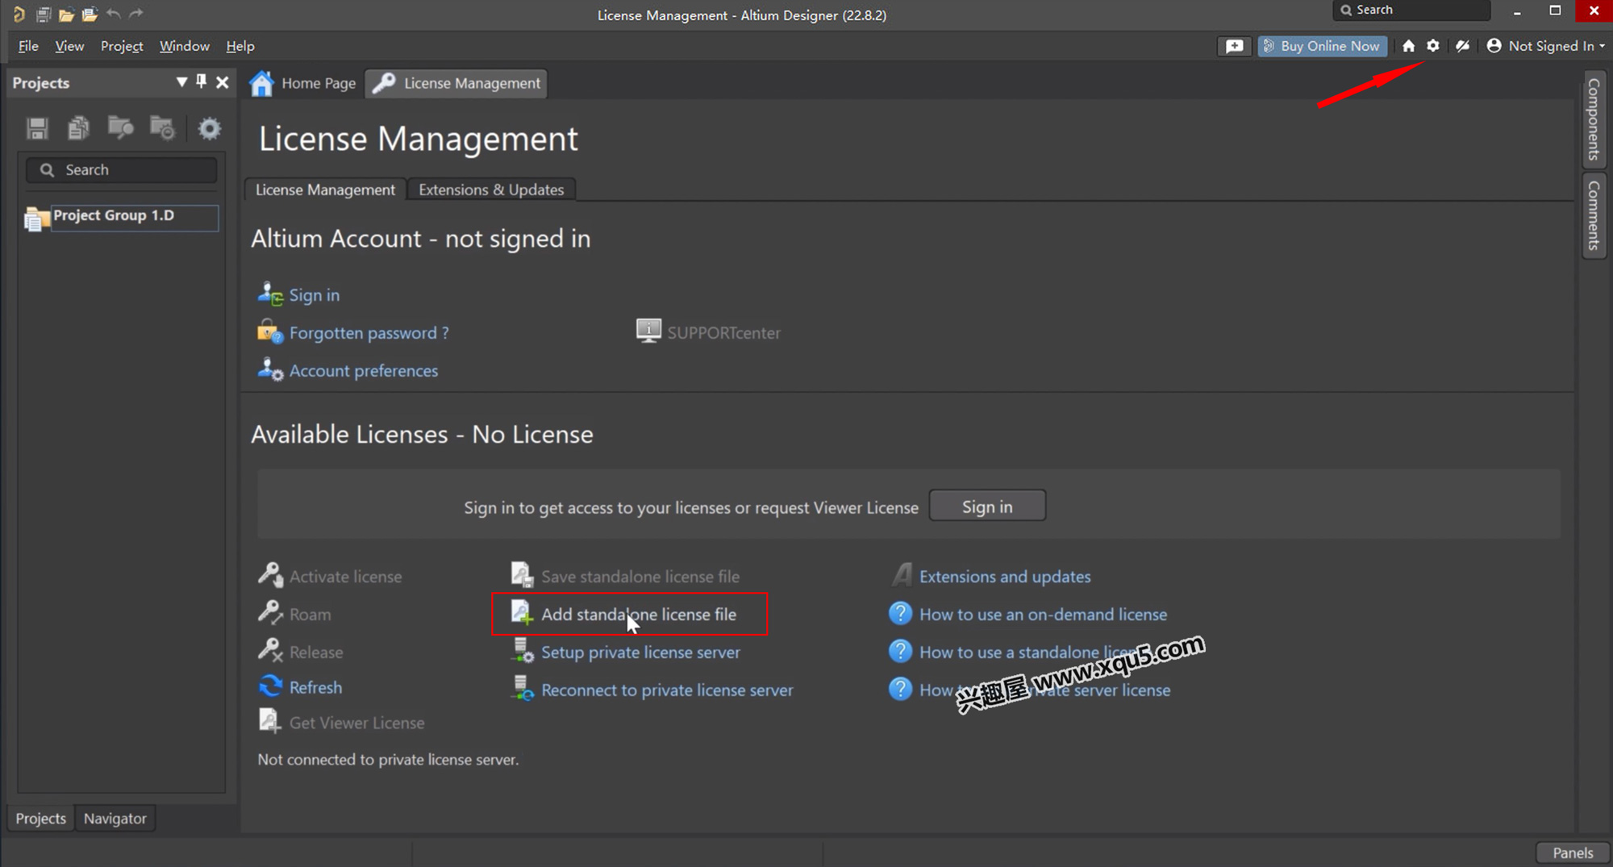Open any existing document via folder icon
The image size is (1613, 867).
click(x=66, y=14)
